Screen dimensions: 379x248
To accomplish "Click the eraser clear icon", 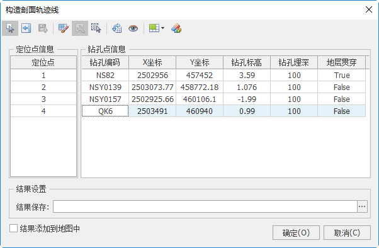I will 176,28.
